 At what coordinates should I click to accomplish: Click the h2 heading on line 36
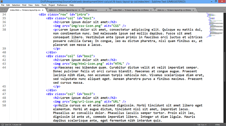click(x=85, y=22)
